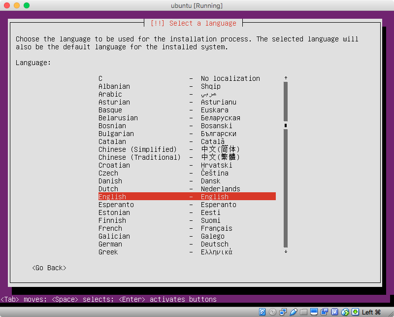Choose Arabic in the language list
The width and height of the screenshot is (394, 317).
pos(187,94)
